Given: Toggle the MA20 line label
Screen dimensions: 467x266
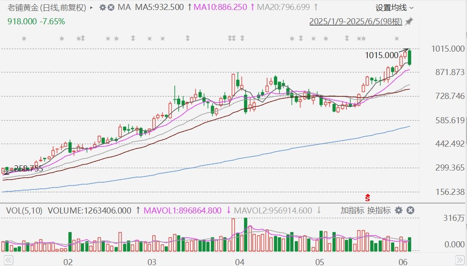Looking at the screenshot, I should (x=284, y=7).
